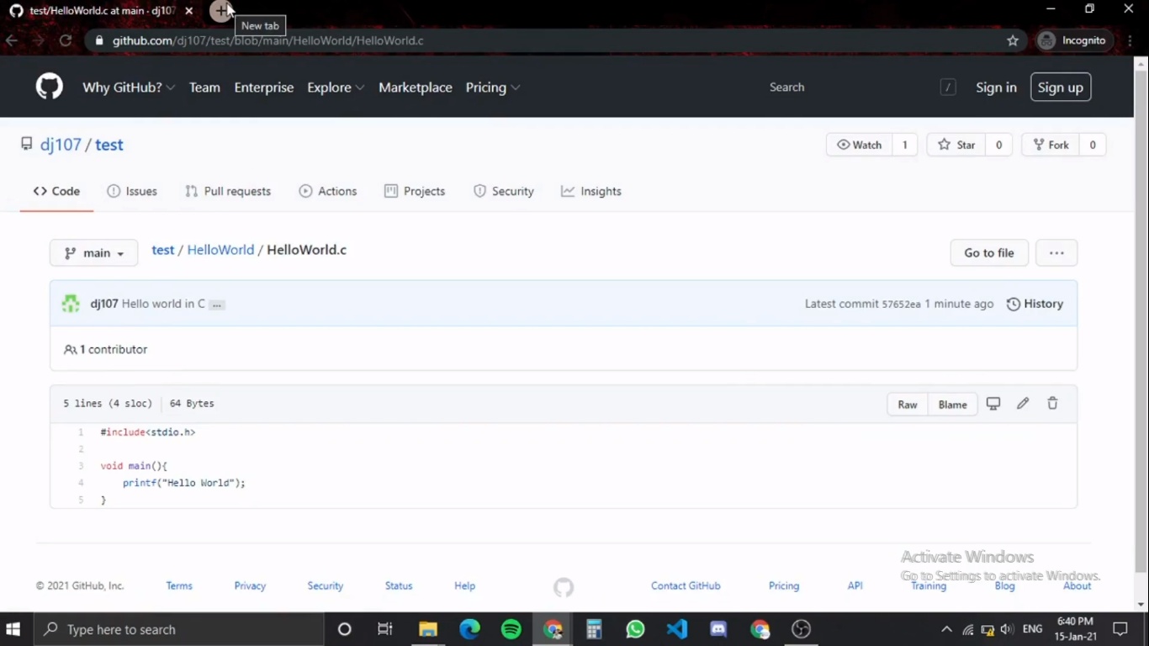Open dj107 owner profile link
1149x646 pixels.
(61, 145)
